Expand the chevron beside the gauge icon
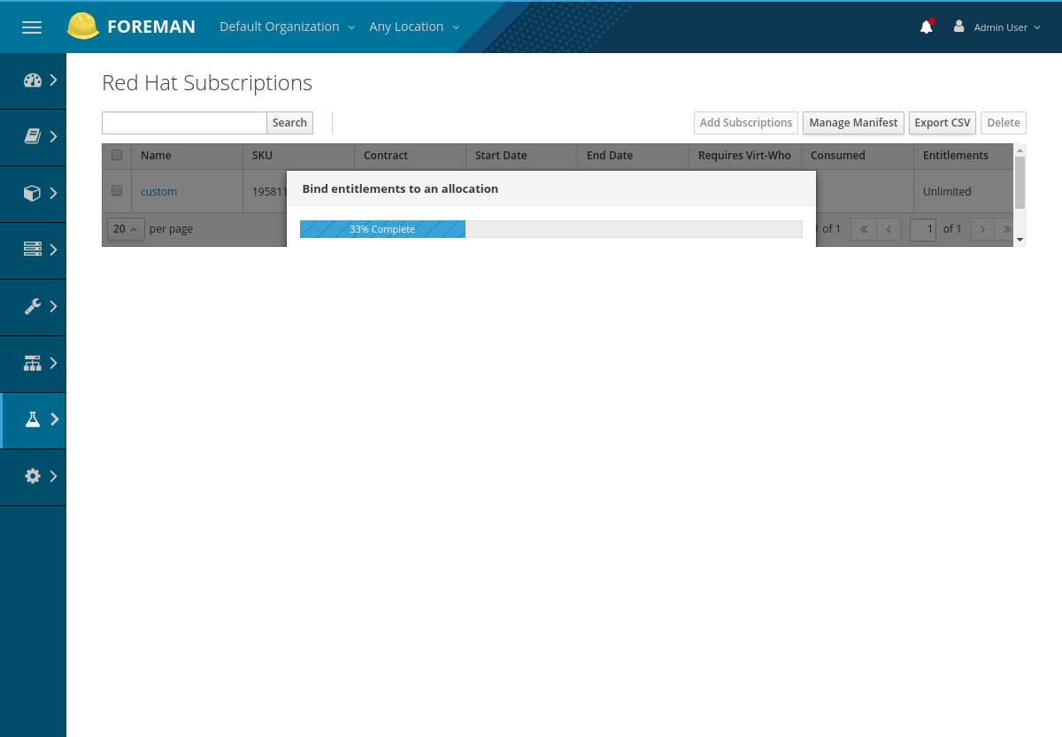 pos(53,81)
